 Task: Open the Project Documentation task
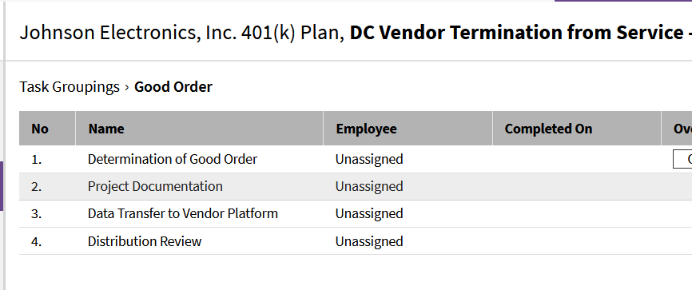pyautogui.click(x=155, y=186)
